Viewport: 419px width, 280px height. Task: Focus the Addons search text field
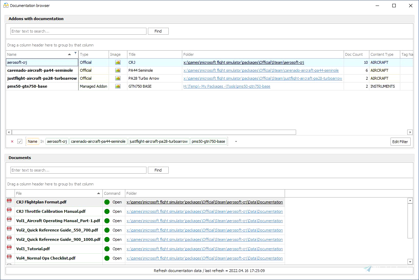(78, 31)
